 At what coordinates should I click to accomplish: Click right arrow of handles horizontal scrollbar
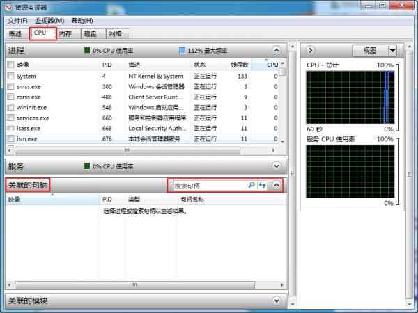(x=282, y=285)
